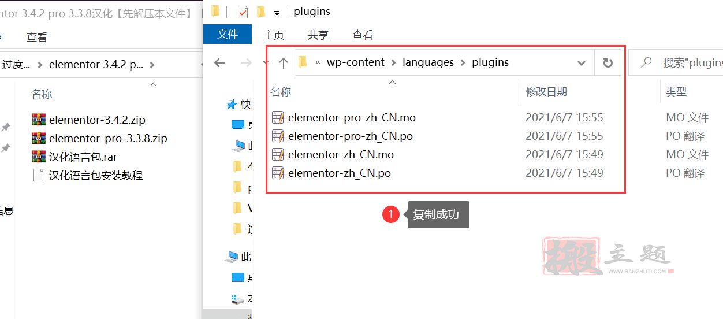The width and height of the screenshot is (723, 319).
Task: Expand the hidden path « chevron in address bar
Action: (318, 62)
